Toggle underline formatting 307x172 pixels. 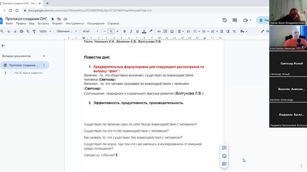click(138, 32)
